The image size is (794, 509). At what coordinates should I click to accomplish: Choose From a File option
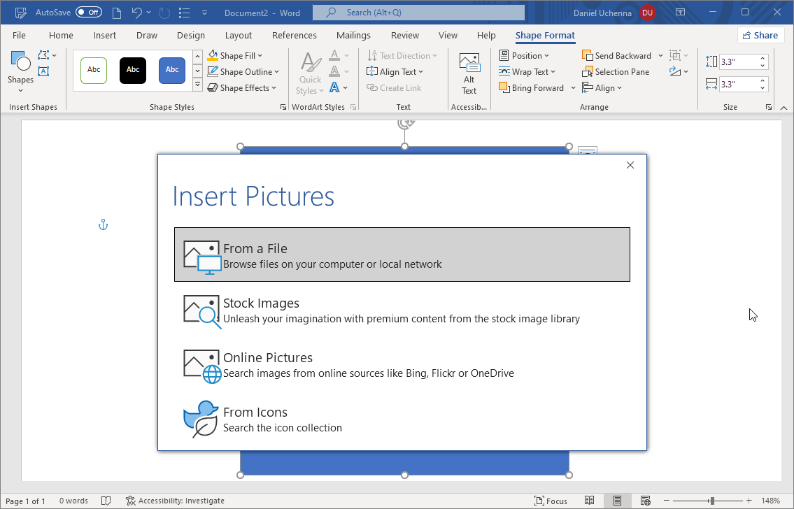[x=402, y=254]
